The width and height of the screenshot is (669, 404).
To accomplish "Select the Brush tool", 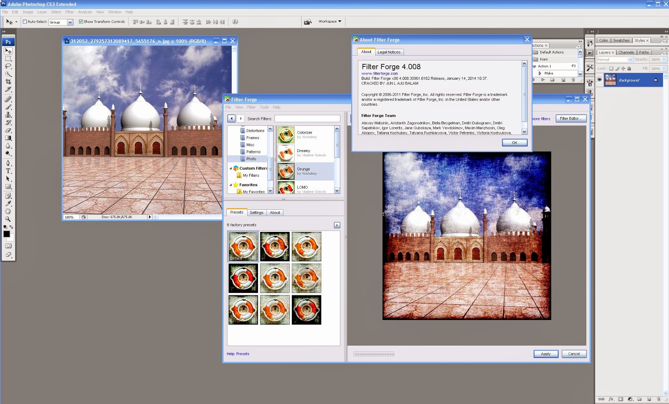I will 8,107.
